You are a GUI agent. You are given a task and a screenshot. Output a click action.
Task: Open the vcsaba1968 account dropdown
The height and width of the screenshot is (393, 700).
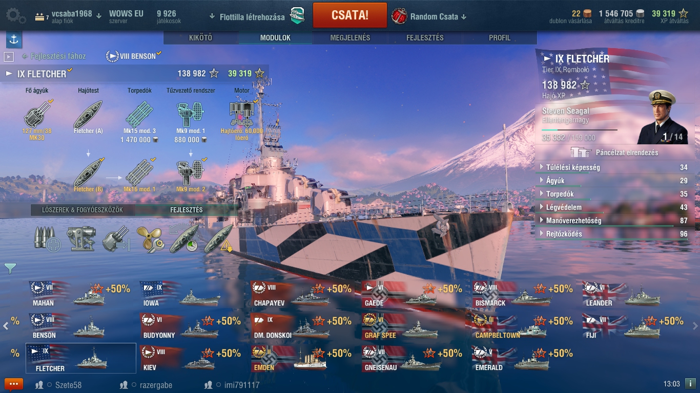[x=68, y=16]
